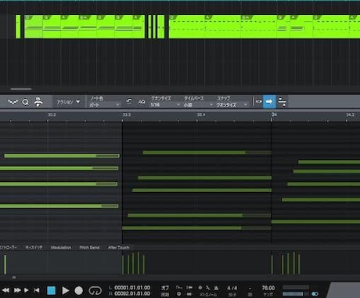Toggle the first button left of blue arrow

pos(259,101)
